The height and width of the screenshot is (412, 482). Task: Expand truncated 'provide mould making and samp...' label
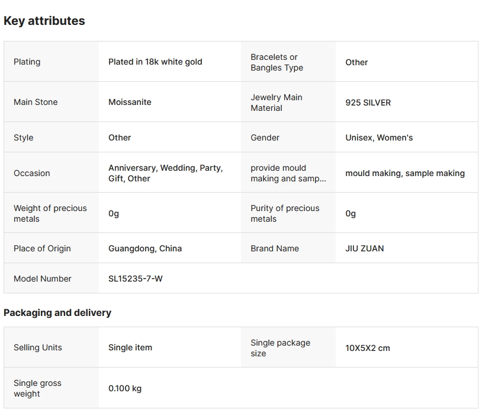pos(288,173)
